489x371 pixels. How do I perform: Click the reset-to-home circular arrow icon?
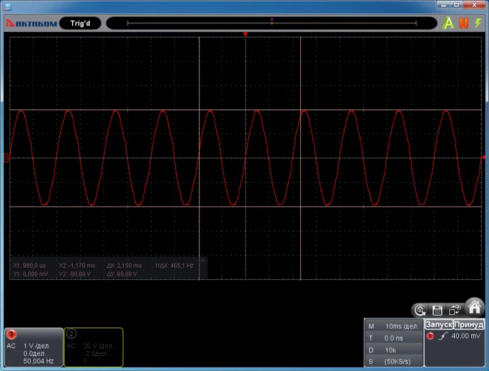click(420, 310)
